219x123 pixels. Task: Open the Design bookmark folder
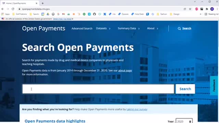(x=175, y=14)
